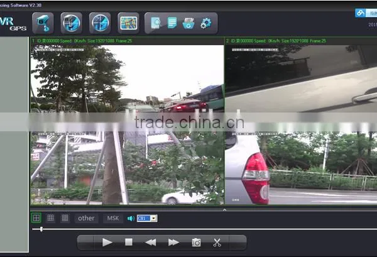Open the log list icon
The height and width of the screenshot is (257, 377).
point(172,23)
